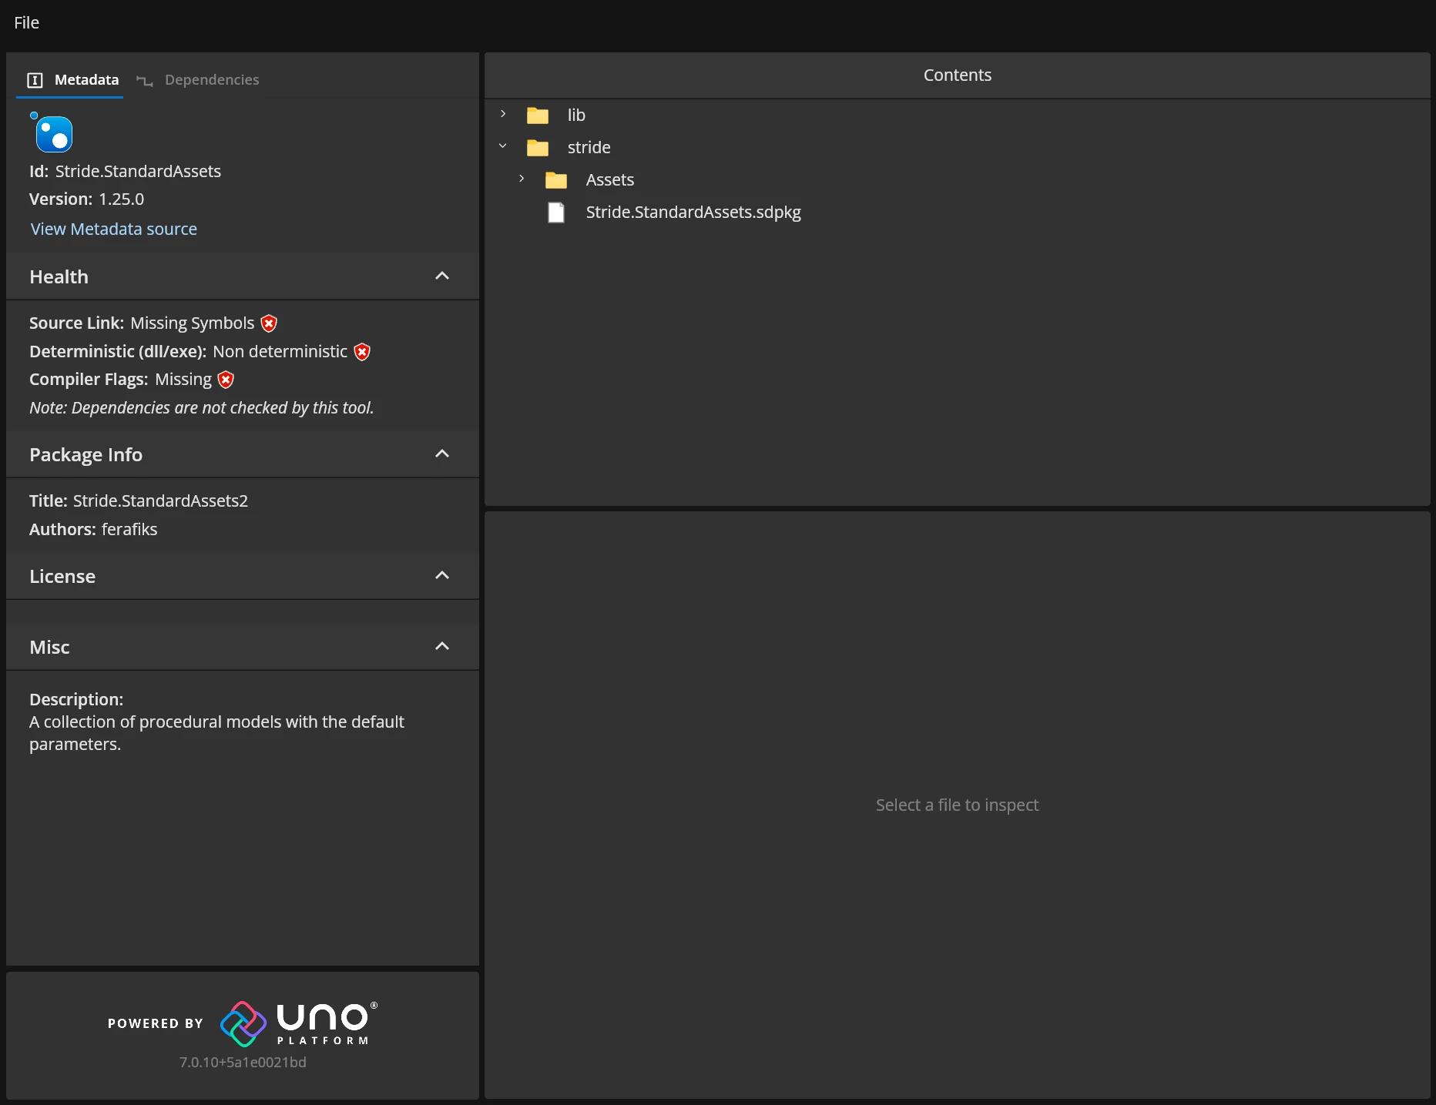The image size is (1436, 1105).
Task: Click the lib folder icon
Action: coord(538,116)
